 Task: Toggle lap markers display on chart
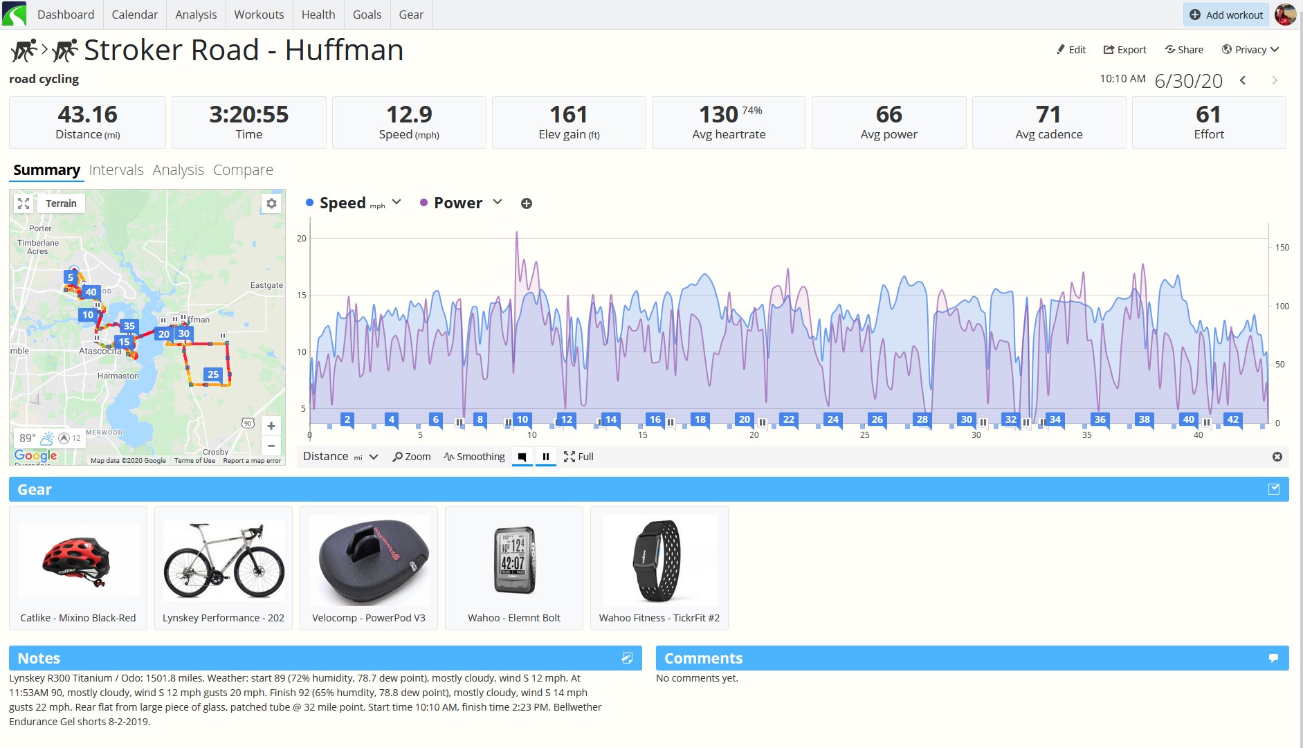pos(522,457)
